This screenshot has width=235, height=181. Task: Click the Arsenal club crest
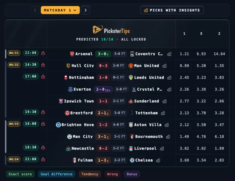[x=72, y=54]
